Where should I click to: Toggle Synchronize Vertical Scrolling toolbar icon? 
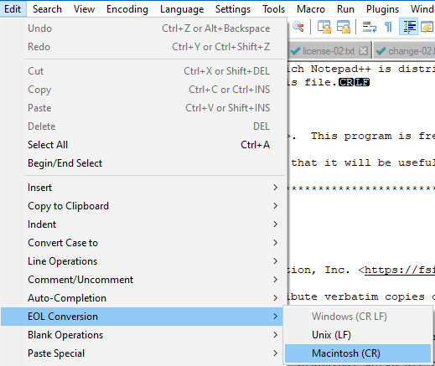coord(324,27)
